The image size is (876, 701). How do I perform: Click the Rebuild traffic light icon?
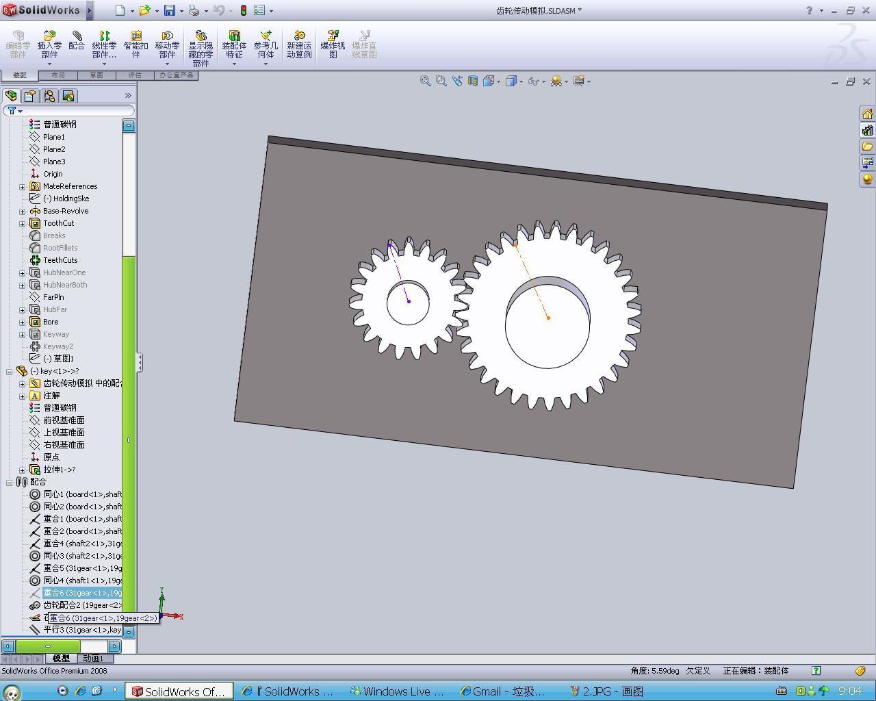[243, 10]
